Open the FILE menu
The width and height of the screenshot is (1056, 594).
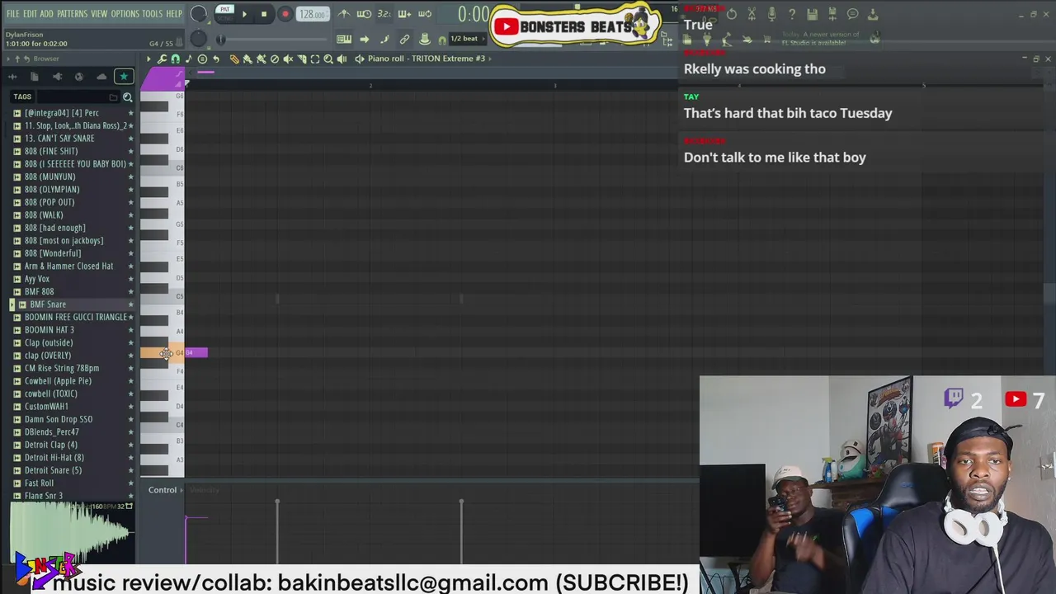[12, 14]
